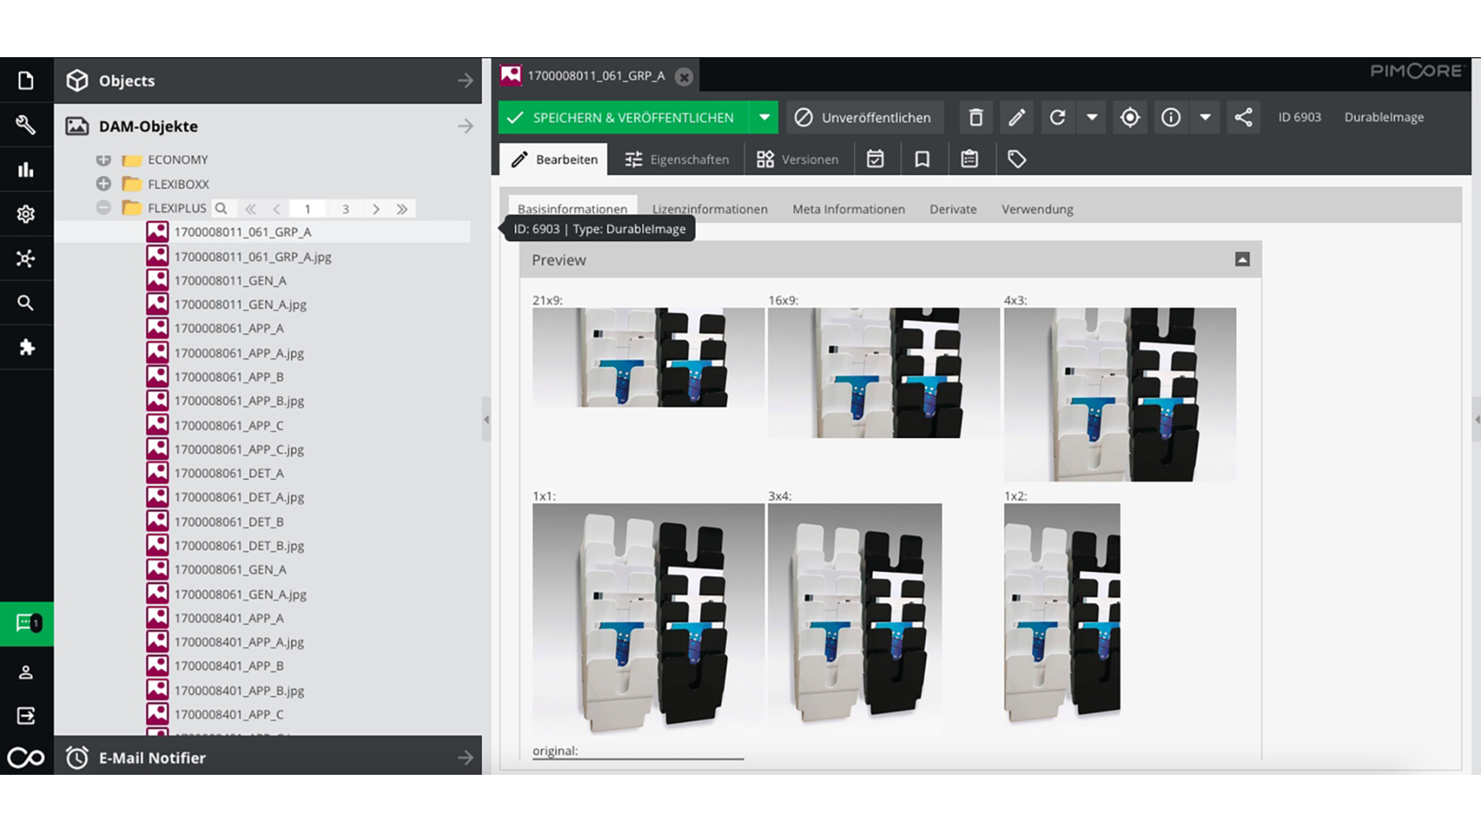The image size is (1481, 832).
Task: Open asset info via the info icon
Action: click(x=1171, y=117)
